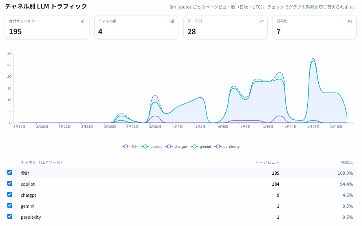Uncheck the copilot row checkbox
Viewport: 362px width, 226px height.
click(x=10, y=183)
